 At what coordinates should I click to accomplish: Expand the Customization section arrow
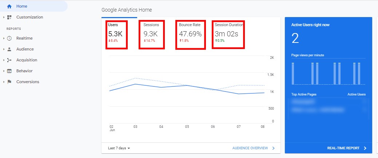4,17
